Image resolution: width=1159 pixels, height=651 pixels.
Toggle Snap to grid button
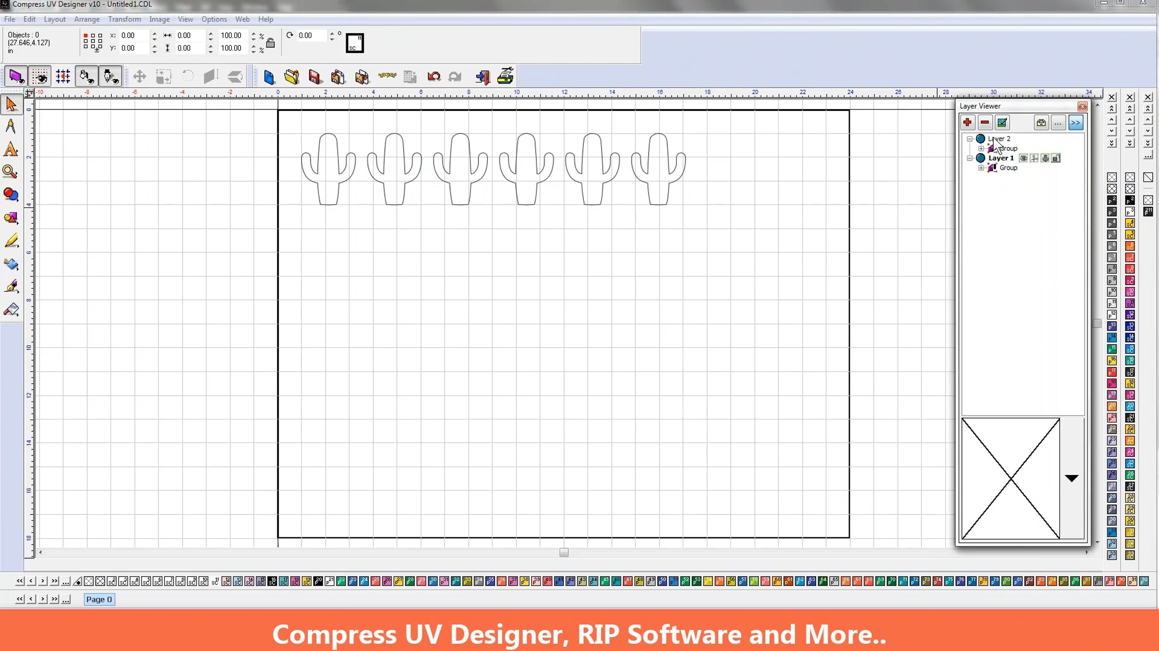(63, 77)
